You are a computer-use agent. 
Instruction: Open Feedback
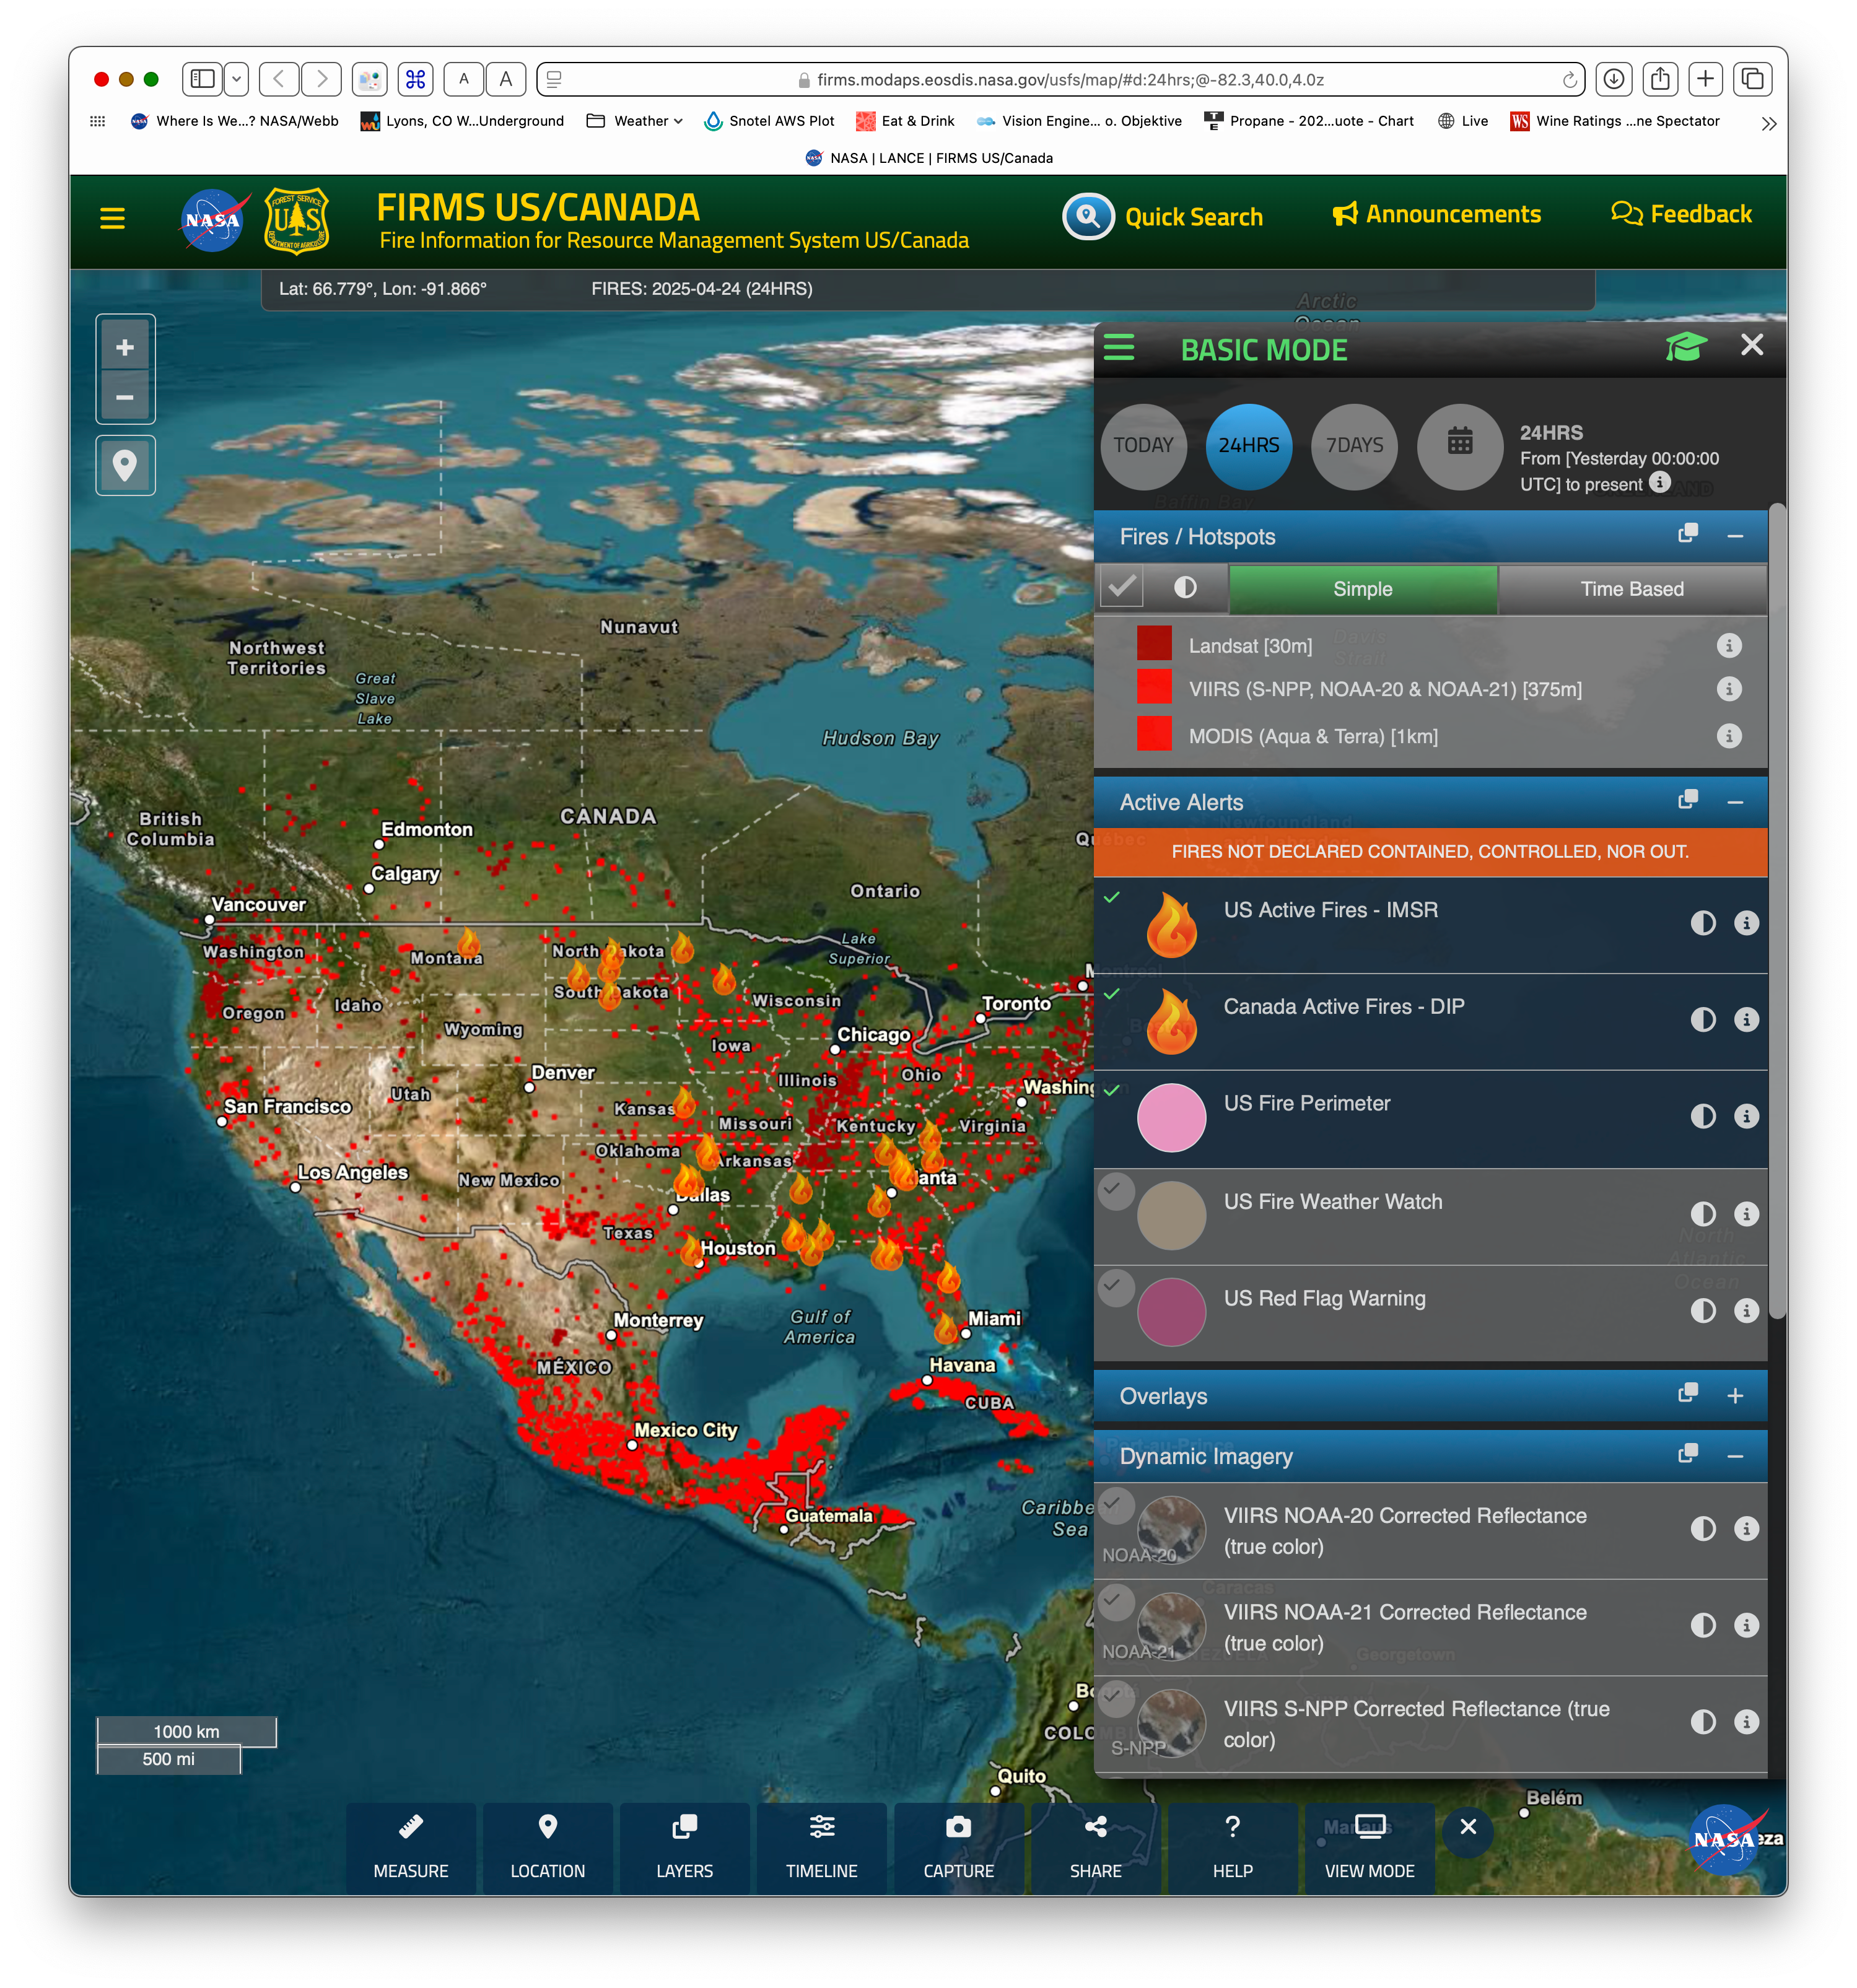click(1681, 214)
